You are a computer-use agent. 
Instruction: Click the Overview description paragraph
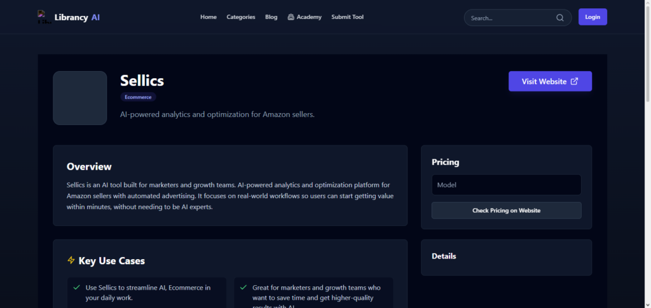[230, 196]
